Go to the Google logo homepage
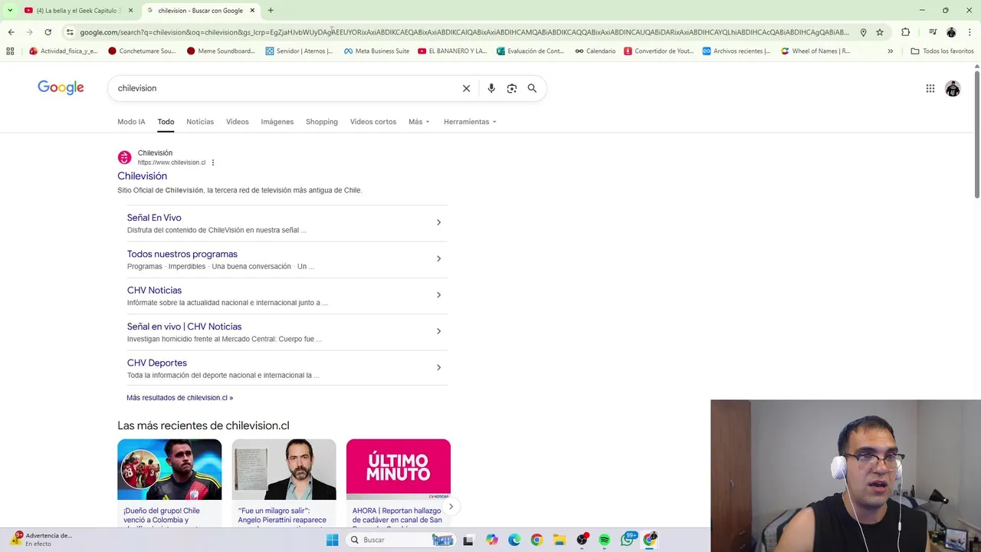This screenshot has width=981, height=552. pos(61,87)
